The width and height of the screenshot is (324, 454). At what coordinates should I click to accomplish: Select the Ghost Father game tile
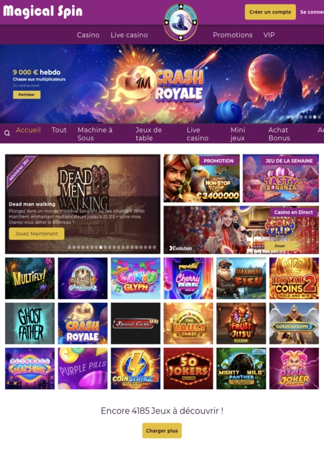point(30,324)
